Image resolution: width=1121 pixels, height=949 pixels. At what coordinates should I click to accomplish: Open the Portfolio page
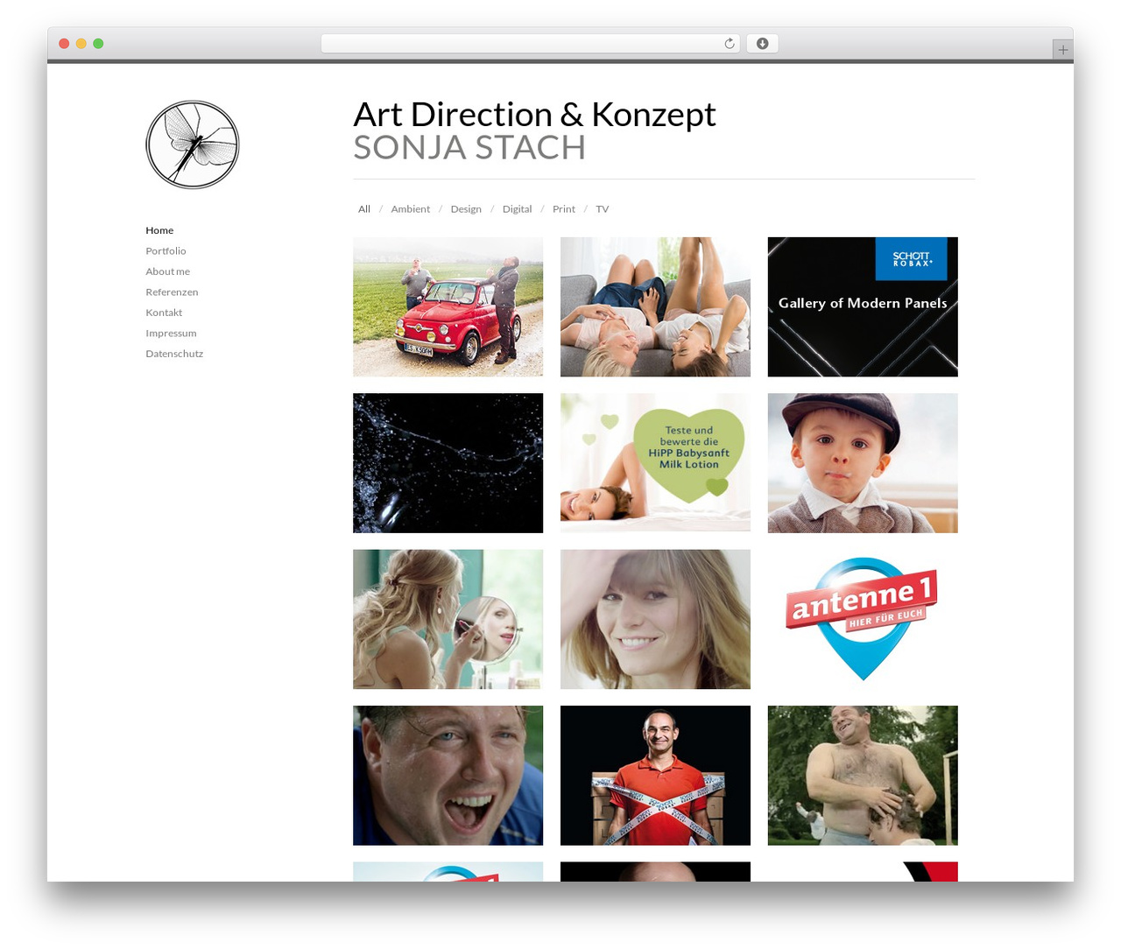tap(166, 251)
